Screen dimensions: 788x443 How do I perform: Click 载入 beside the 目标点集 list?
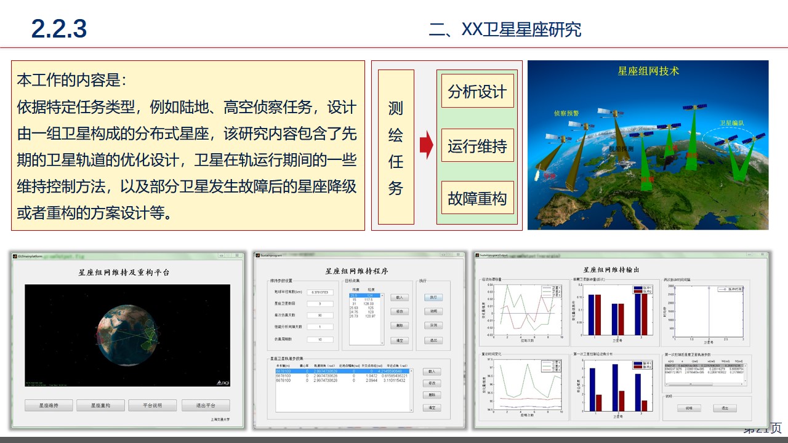tap(400, 297)
